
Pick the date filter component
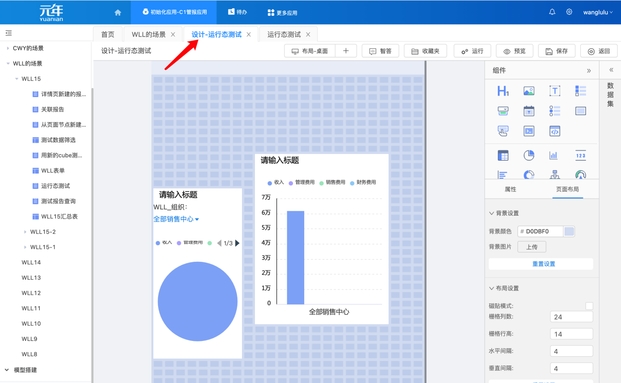(529, 111)
